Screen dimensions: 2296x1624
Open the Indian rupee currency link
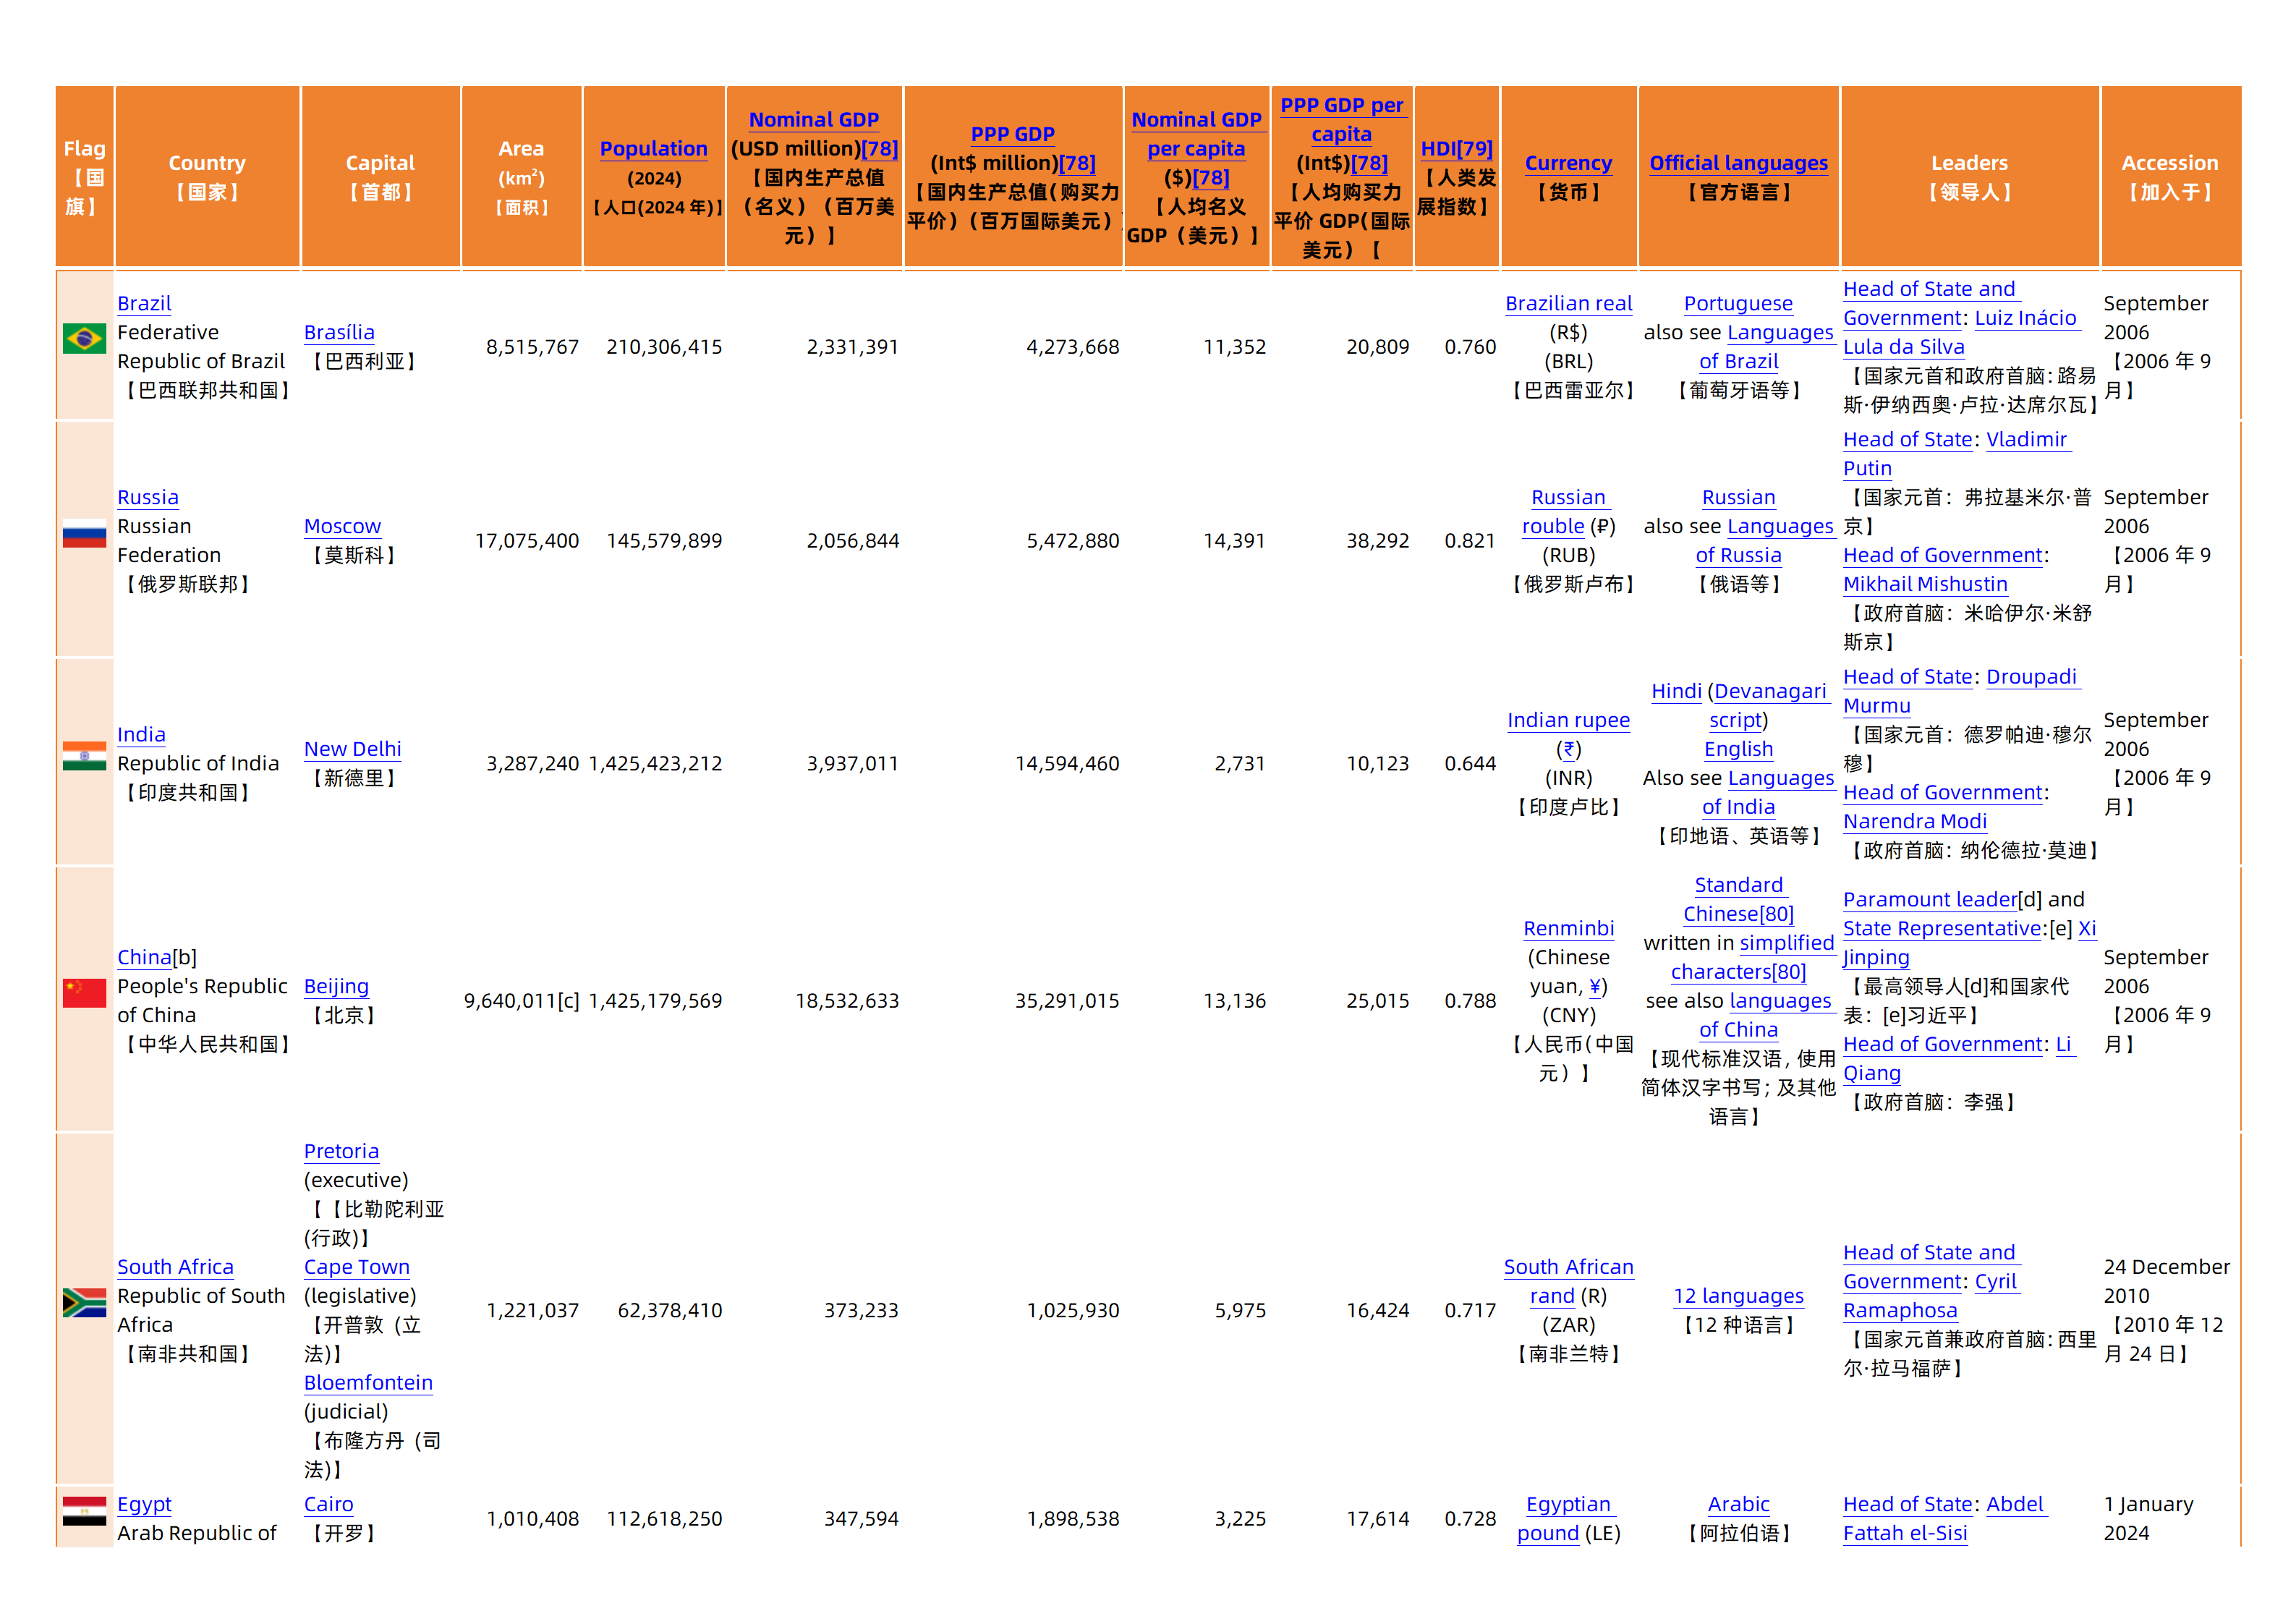(1568, 720)
